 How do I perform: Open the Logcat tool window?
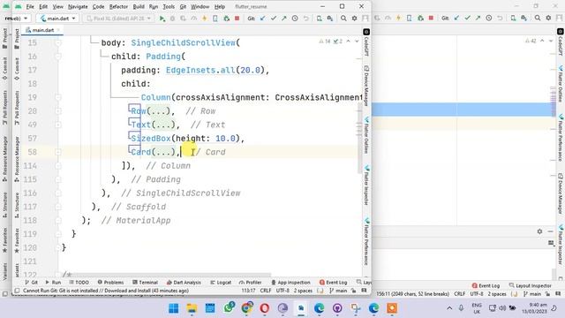click(221, 283)
